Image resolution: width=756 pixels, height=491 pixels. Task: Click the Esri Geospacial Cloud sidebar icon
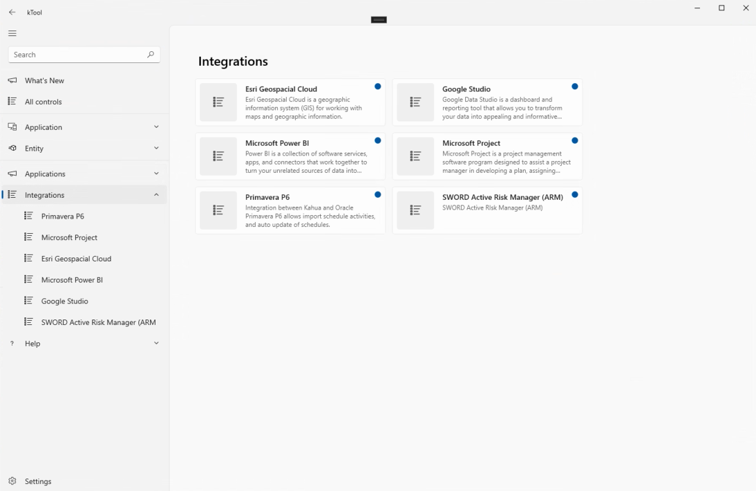[28, 259]
